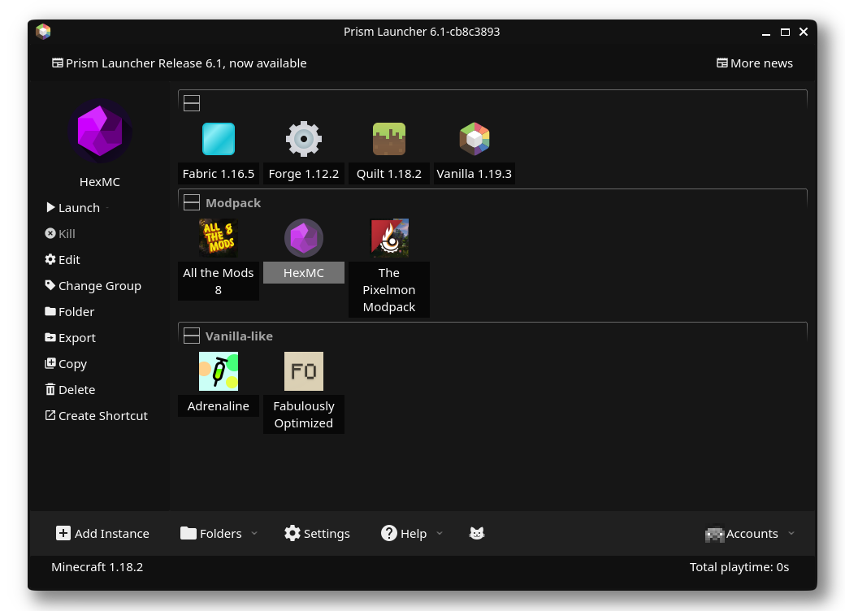Viewport: 845px width, 611px height.
Task: Launch HexMC using the sidebar Launch action
Action: click(x=73, y=207)
